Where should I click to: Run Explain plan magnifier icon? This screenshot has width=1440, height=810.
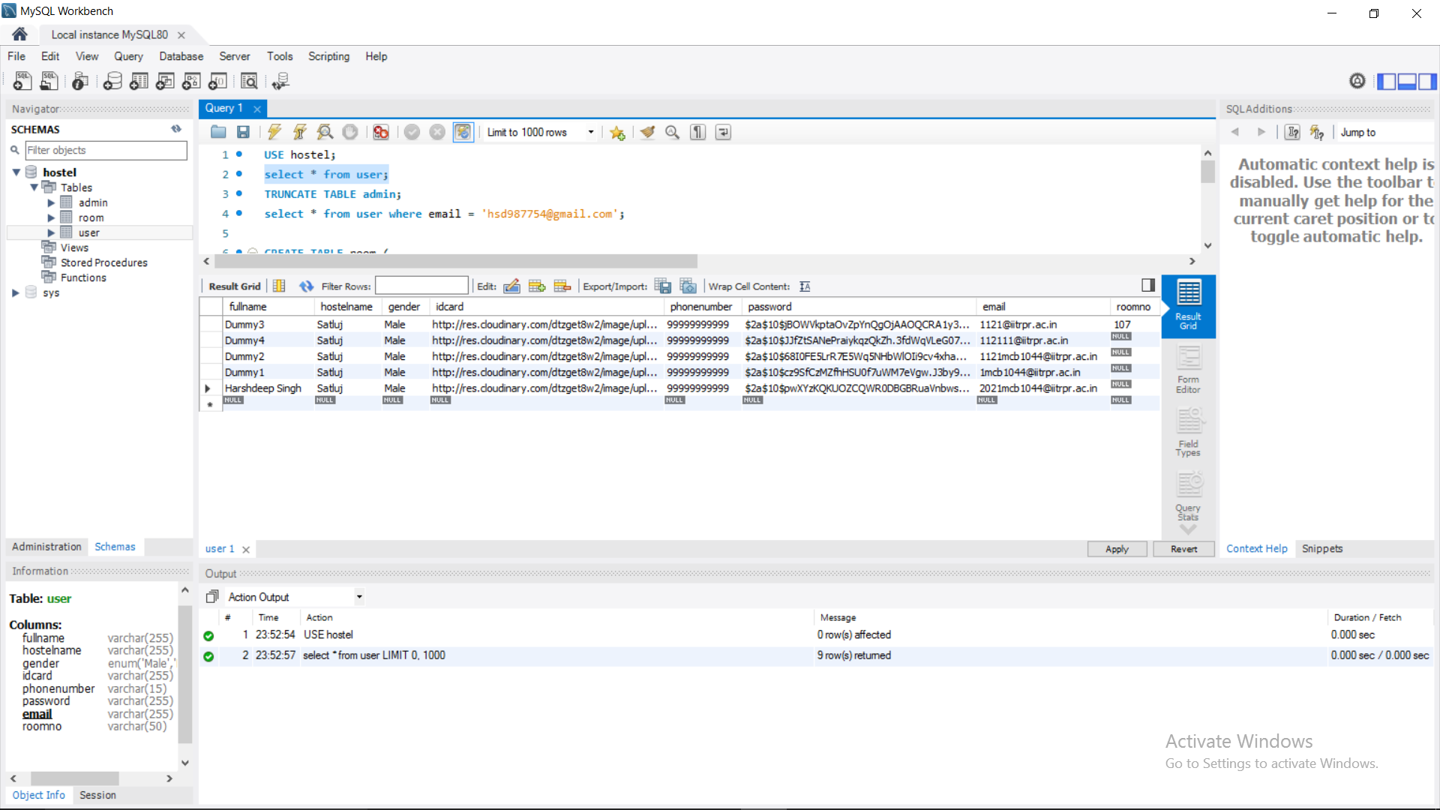click(x=325, y=132)
